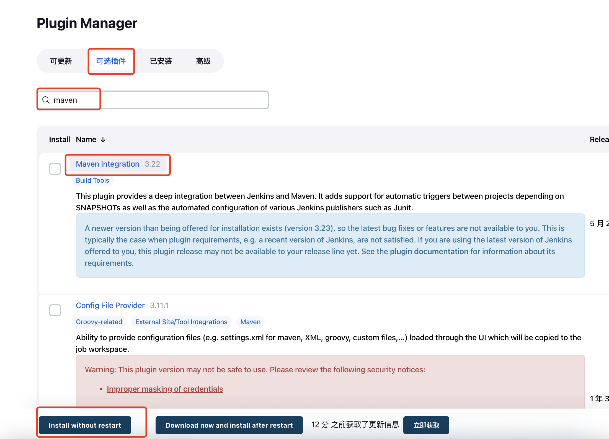Click the 立即获取 button
Image resolution: width=609 pixels, height=439 pixels.
pos(426,425)
